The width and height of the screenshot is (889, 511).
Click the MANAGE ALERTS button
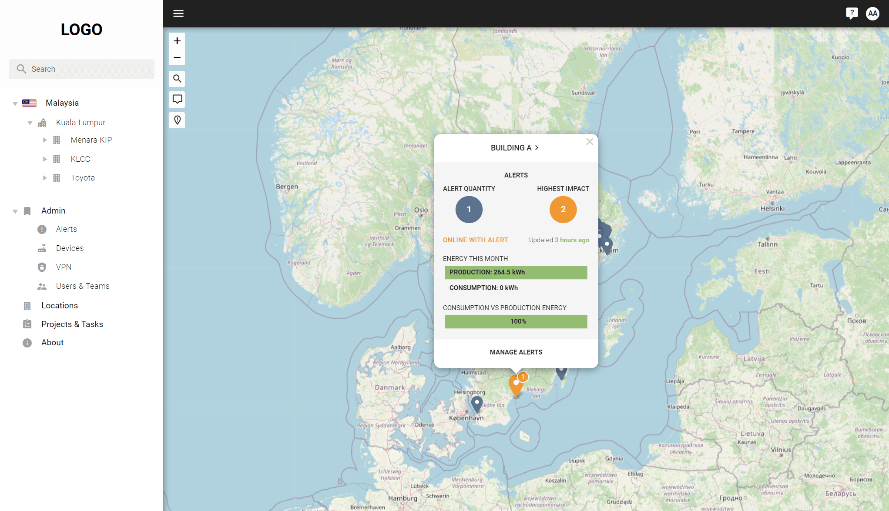(516, 352)
